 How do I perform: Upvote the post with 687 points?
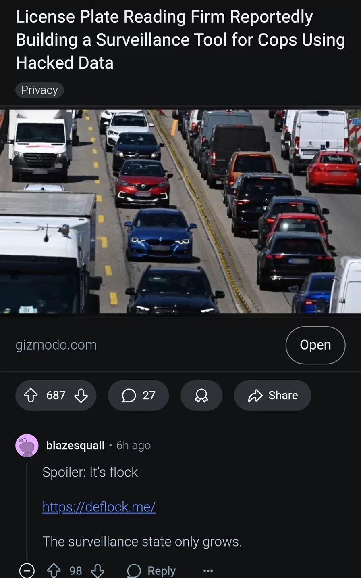tap(31, 395)
